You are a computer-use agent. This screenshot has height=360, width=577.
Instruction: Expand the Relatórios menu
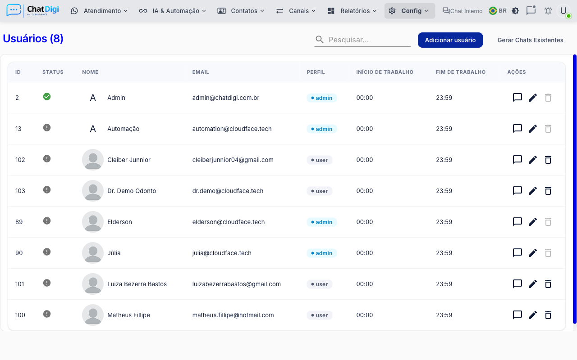tap(352, 11)
